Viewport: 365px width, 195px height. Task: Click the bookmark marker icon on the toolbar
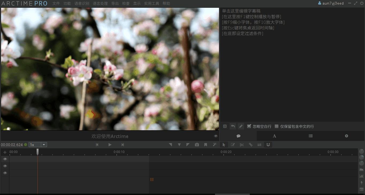pos(206,144)
